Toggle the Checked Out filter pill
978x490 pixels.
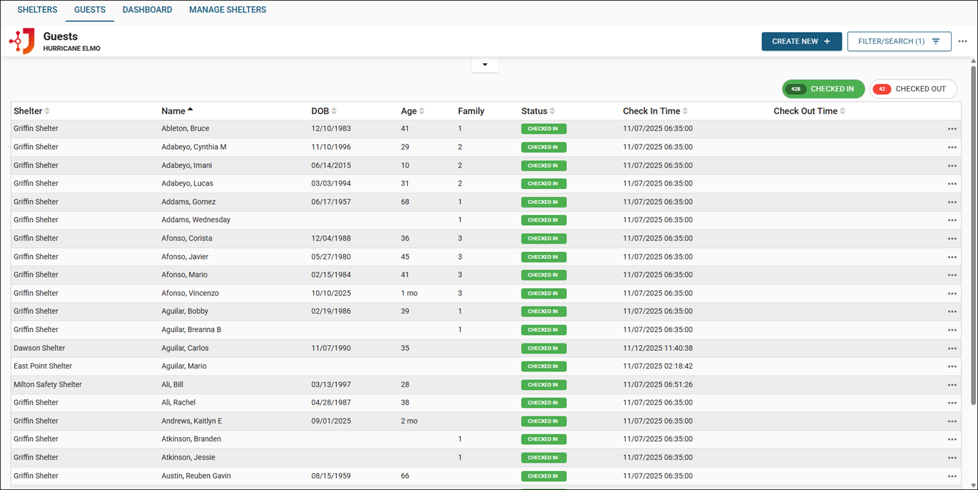point(912,89)
